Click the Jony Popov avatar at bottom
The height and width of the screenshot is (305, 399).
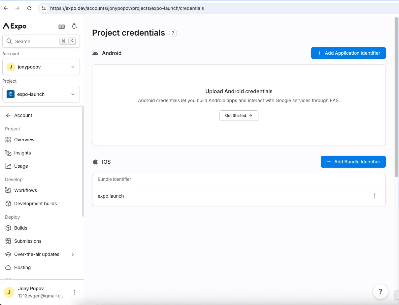[9, 292]
